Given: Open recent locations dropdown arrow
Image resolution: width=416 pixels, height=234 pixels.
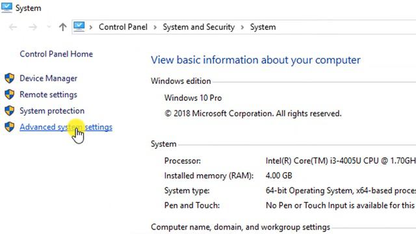Looking at the screenshot, I should 49,27.
